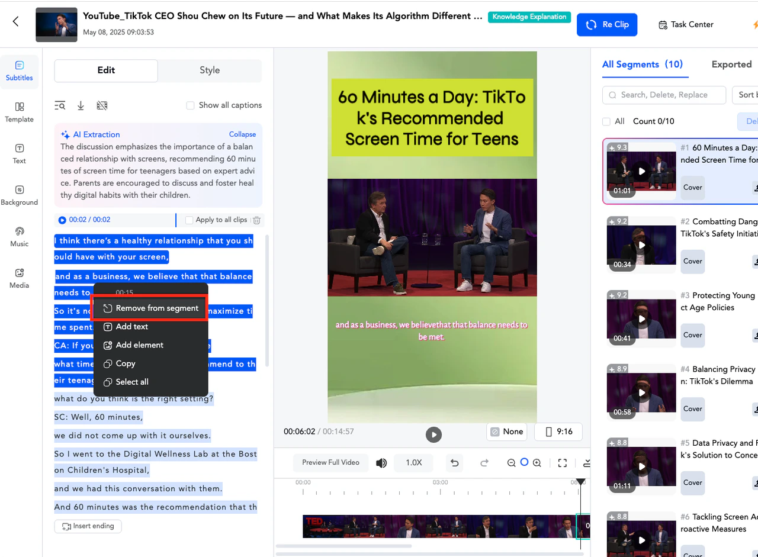The width and height of the screenshot is (758, 557).
Task: Choose Copy in context menu
Action: tap(150, 363)
